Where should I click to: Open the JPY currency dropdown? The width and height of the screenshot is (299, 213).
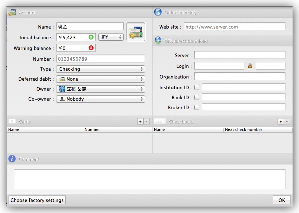coord(111,37)
